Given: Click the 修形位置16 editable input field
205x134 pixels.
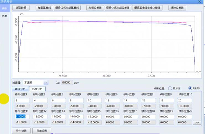Looking at the screenshot, I should [x=112, y=117].
